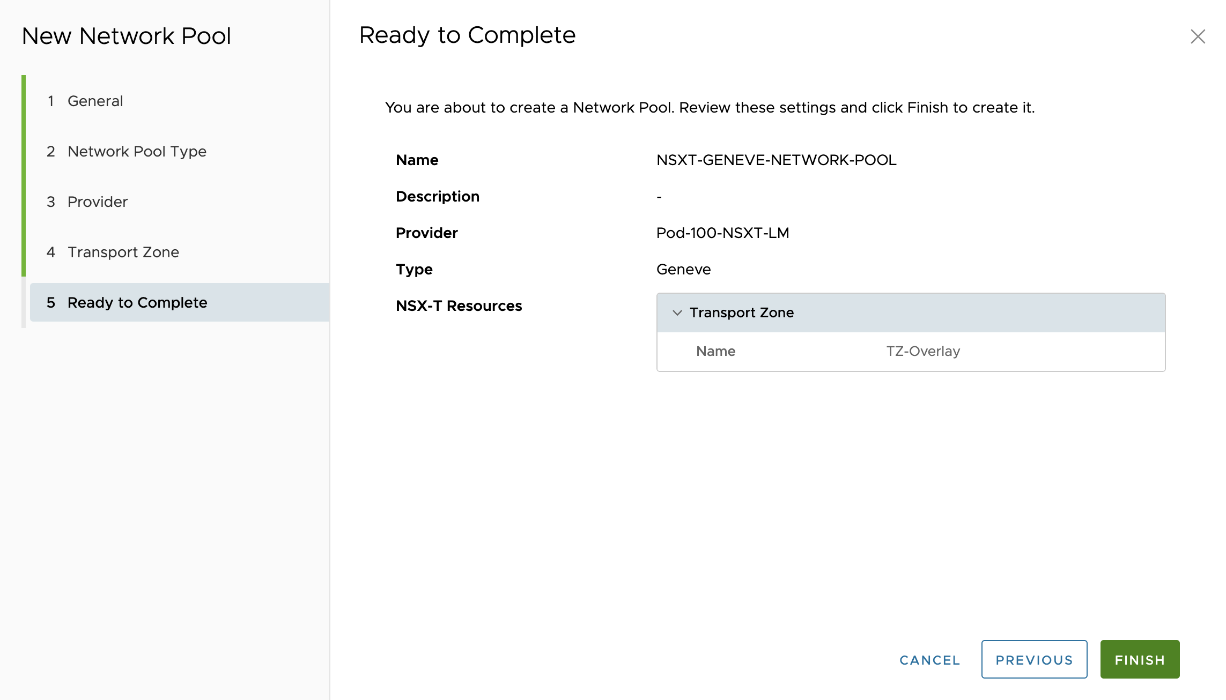Go back with Previous button
The image size is (1226, 700).
point(1033,659)
